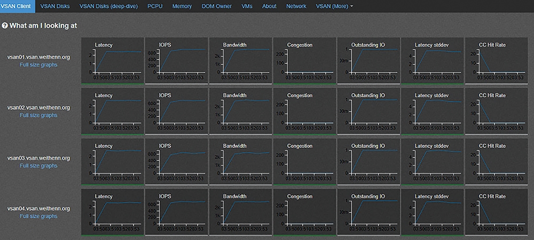Click vsan01.vsan.weithenn.org host name
This screenshot has width=534, height=240.
38,57
